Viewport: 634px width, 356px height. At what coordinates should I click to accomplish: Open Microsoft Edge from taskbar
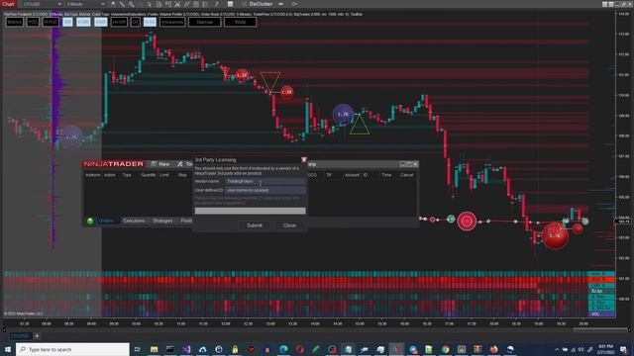(x=283, y=349)
